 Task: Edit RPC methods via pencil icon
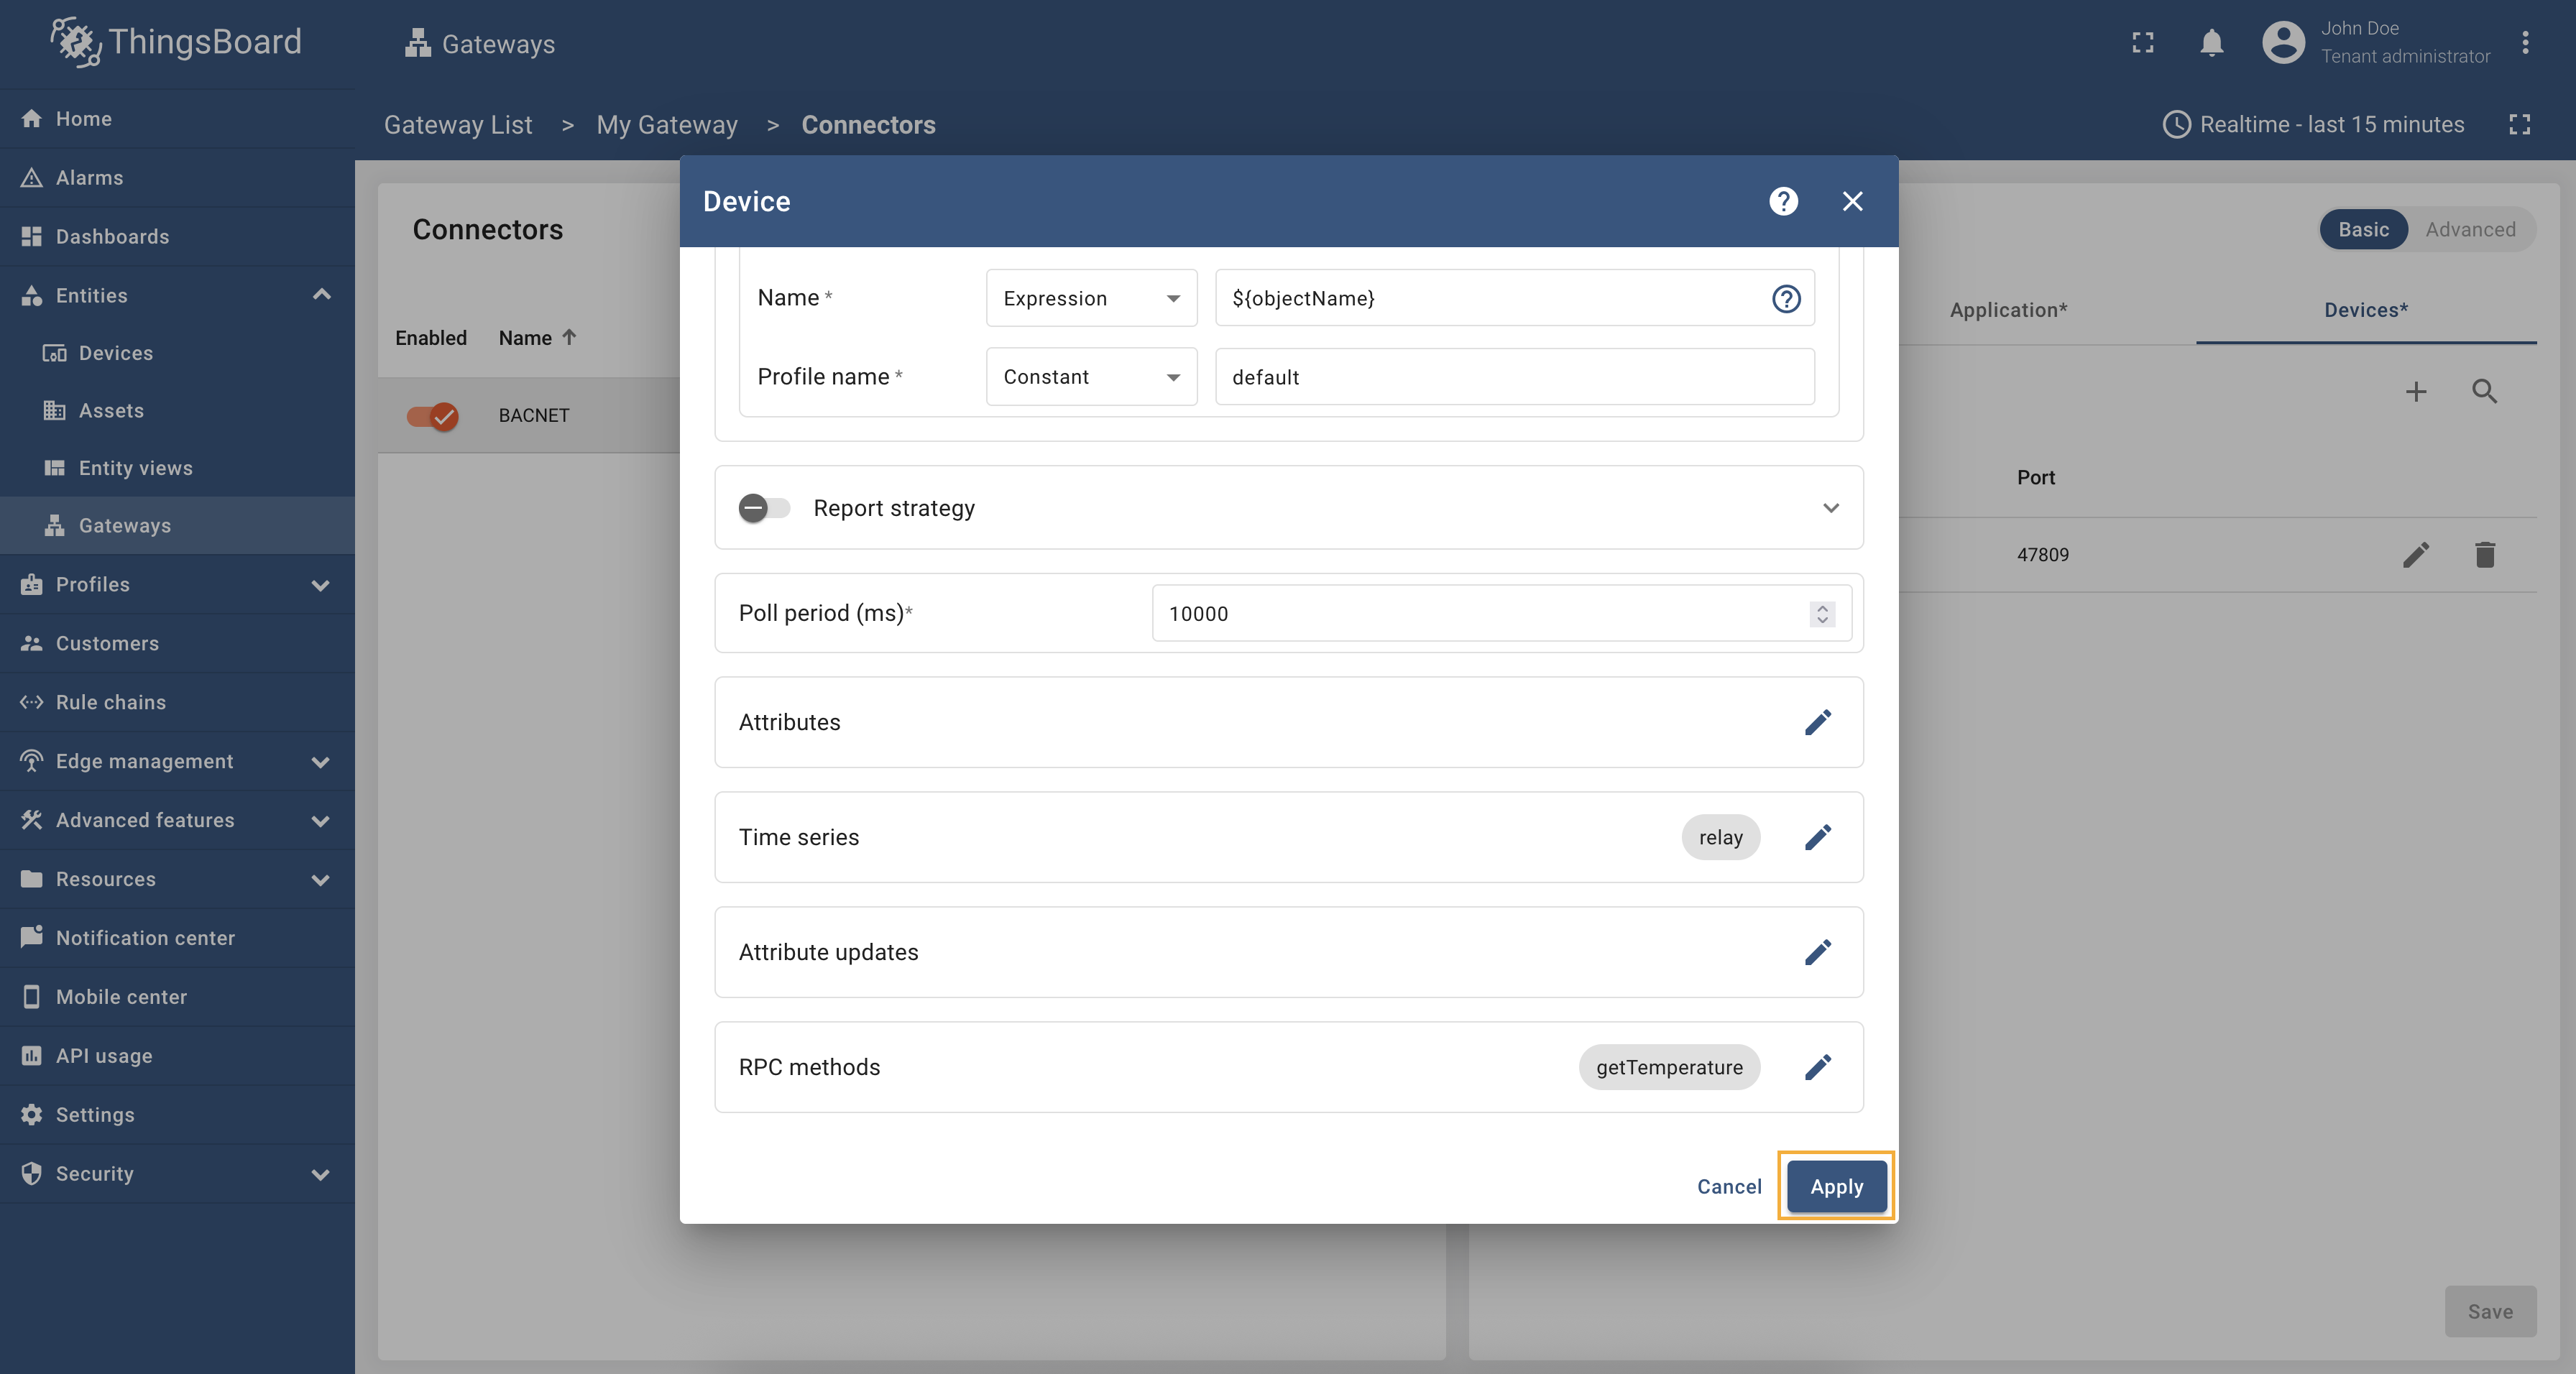coord(1817,1067)
